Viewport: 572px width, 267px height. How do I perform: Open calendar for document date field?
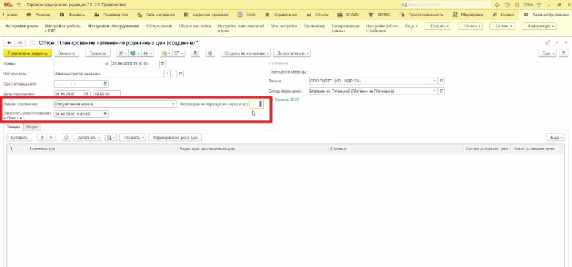(x=163, y=63)
